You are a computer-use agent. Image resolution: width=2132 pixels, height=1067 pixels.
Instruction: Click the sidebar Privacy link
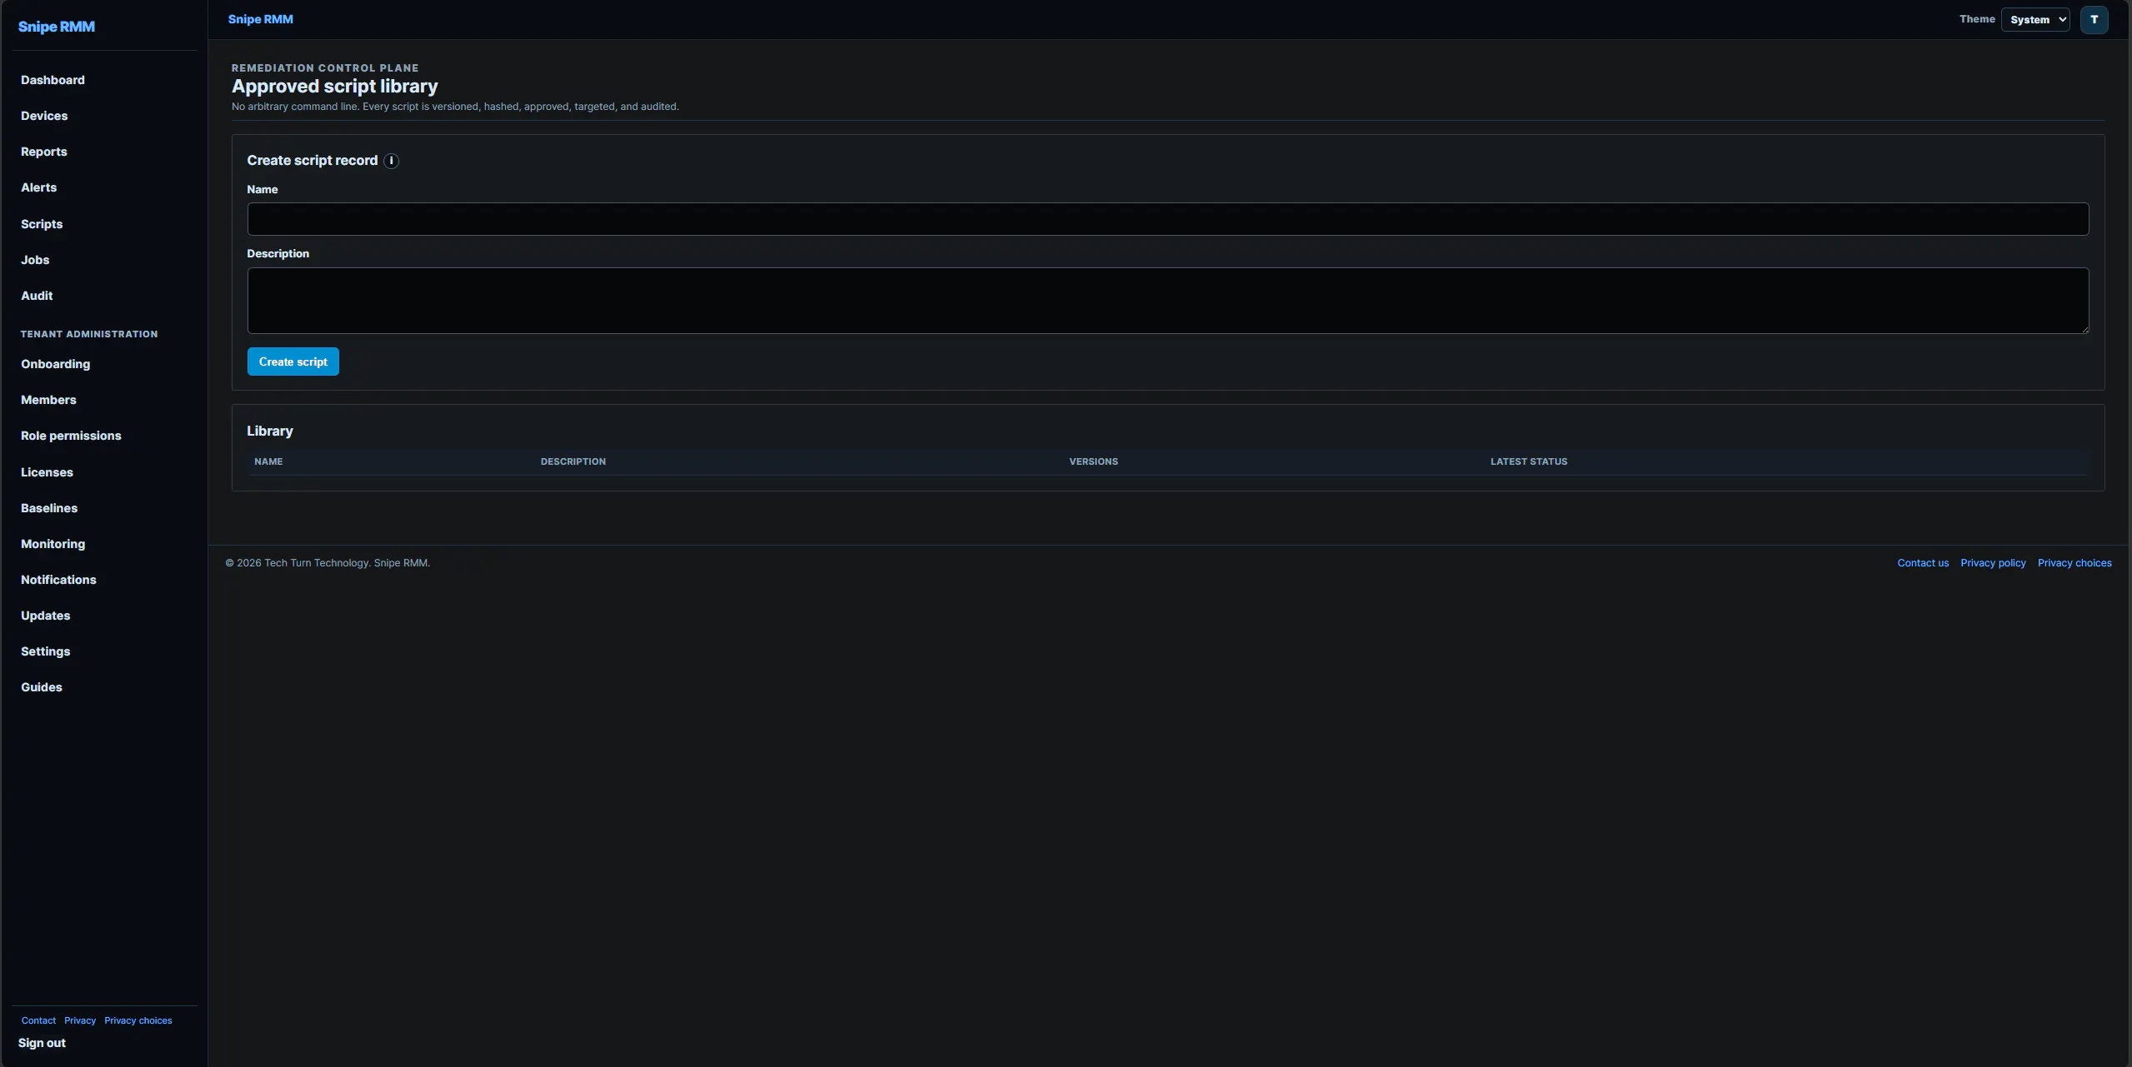click(80, 1020)
